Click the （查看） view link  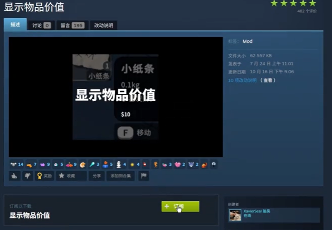click(268, 80)
